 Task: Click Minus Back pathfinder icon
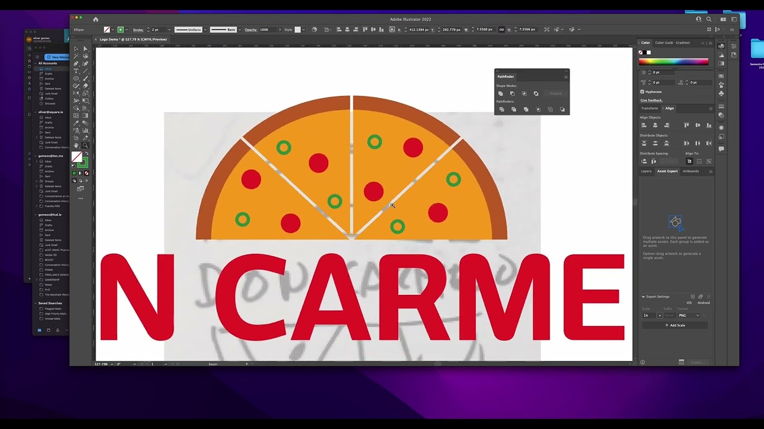coord(562,109)
